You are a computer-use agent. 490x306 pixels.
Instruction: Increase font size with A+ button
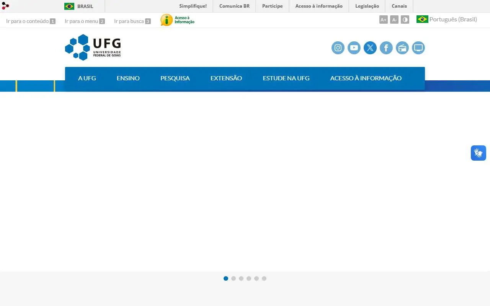[x=384, y=20]
